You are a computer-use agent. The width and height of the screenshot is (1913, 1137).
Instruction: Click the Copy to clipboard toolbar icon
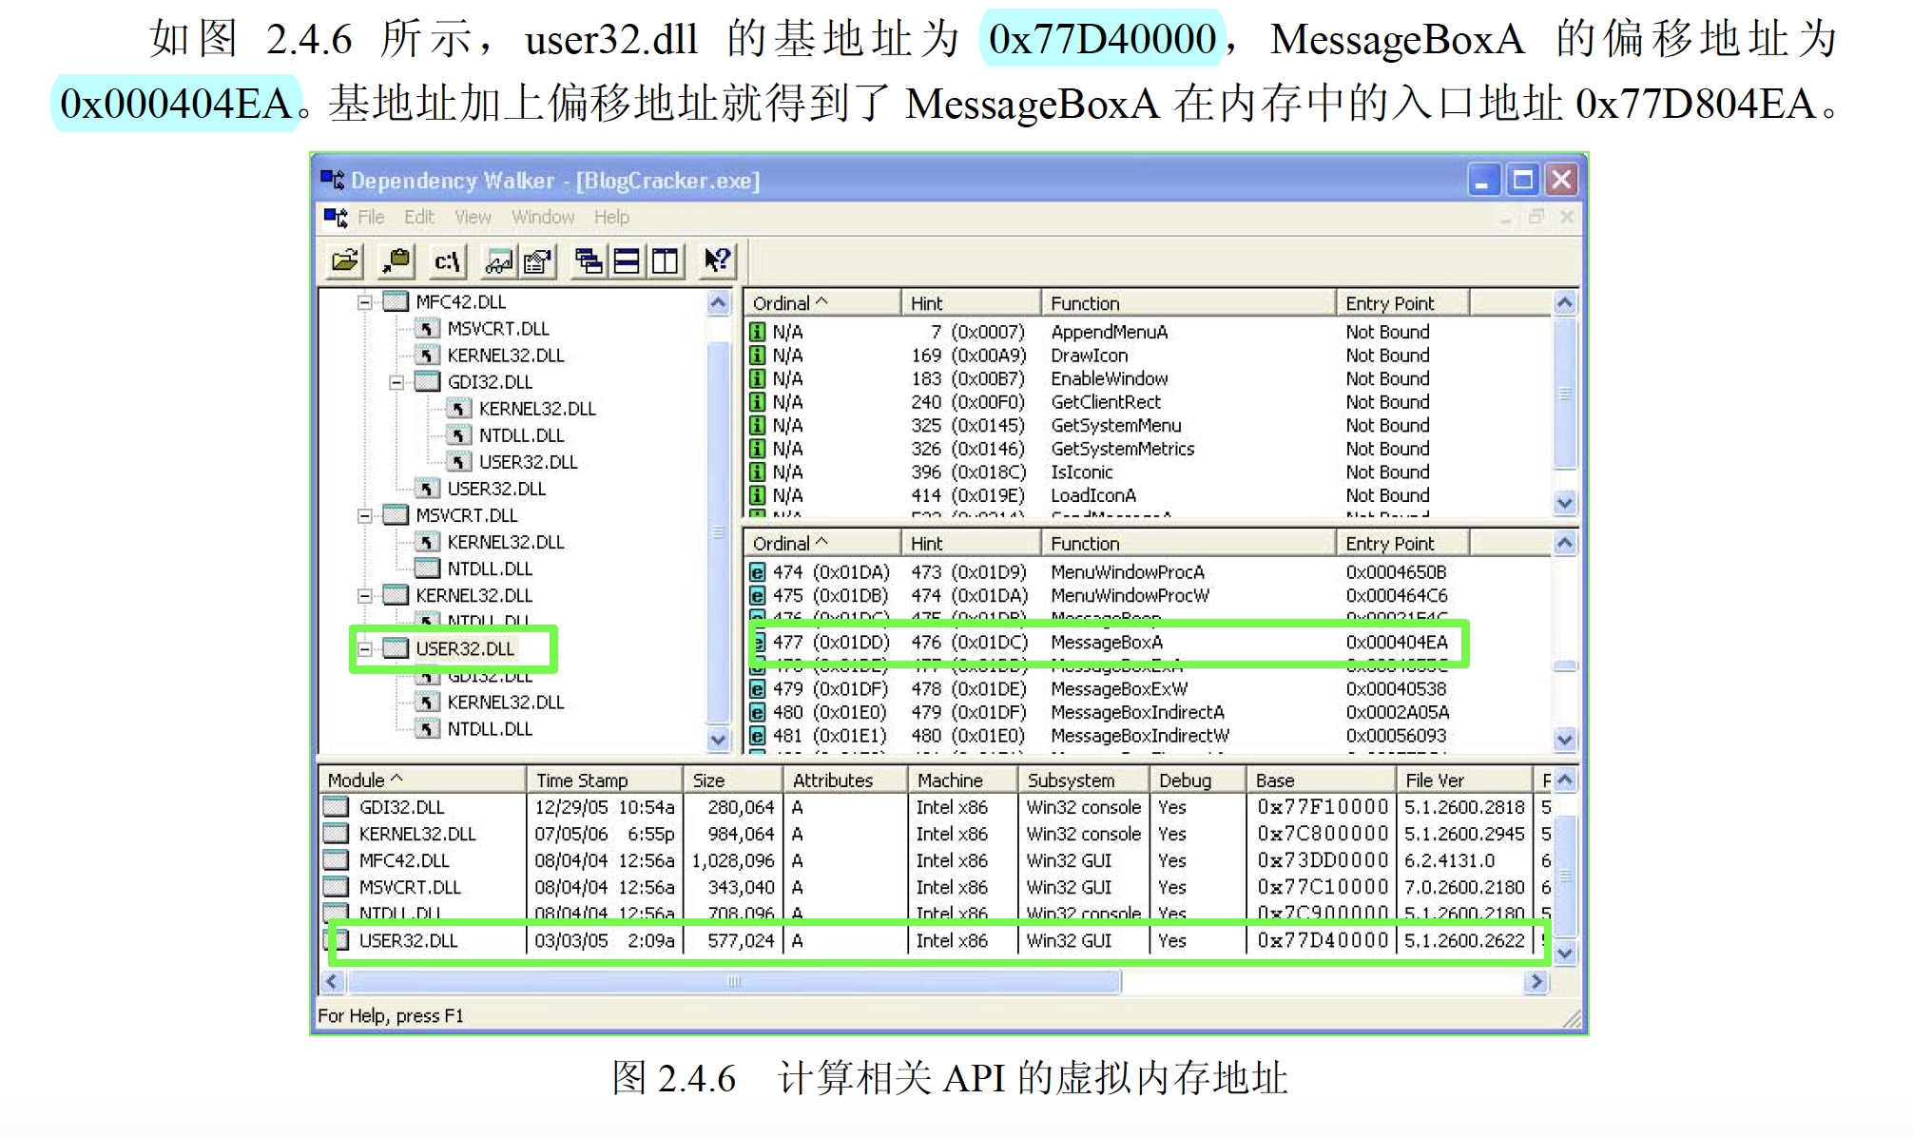pos(396,260)
